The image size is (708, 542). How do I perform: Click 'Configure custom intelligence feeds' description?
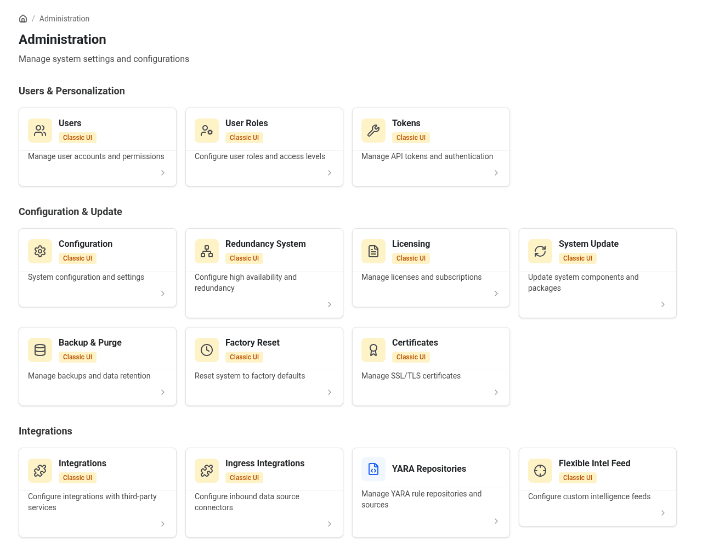pos(589,496)
